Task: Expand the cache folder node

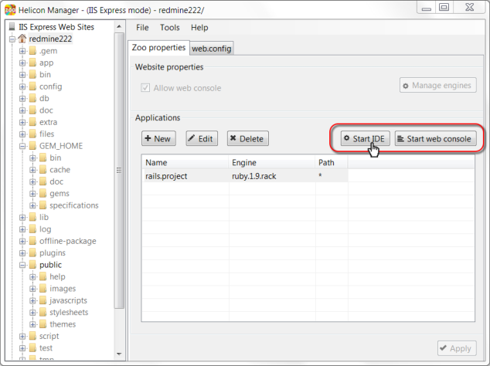Action: 32,170
